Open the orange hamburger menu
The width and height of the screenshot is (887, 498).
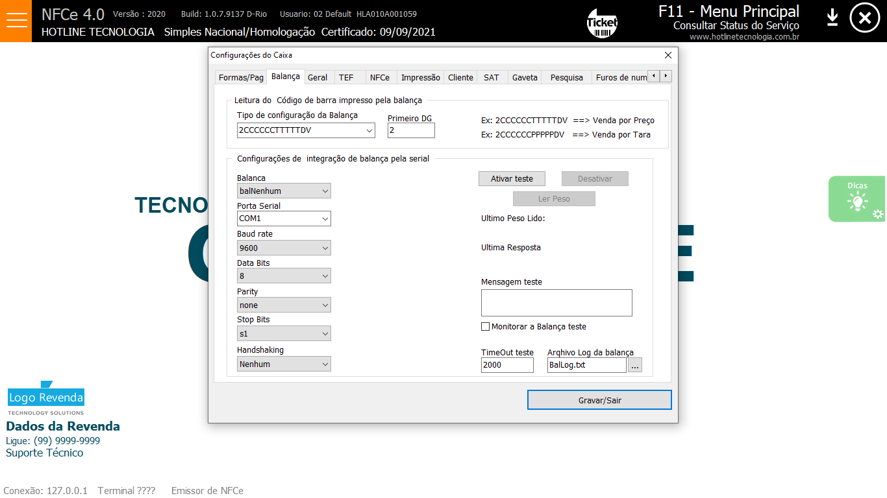pyautogui.click(x=16, y=21)
